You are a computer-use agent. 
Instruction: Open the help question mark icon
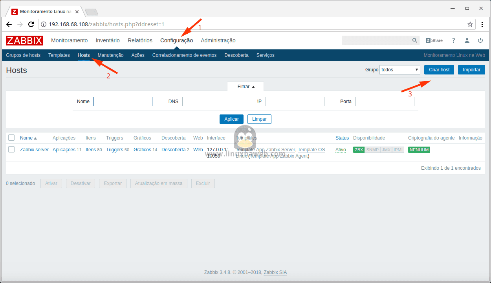point(453,40)
